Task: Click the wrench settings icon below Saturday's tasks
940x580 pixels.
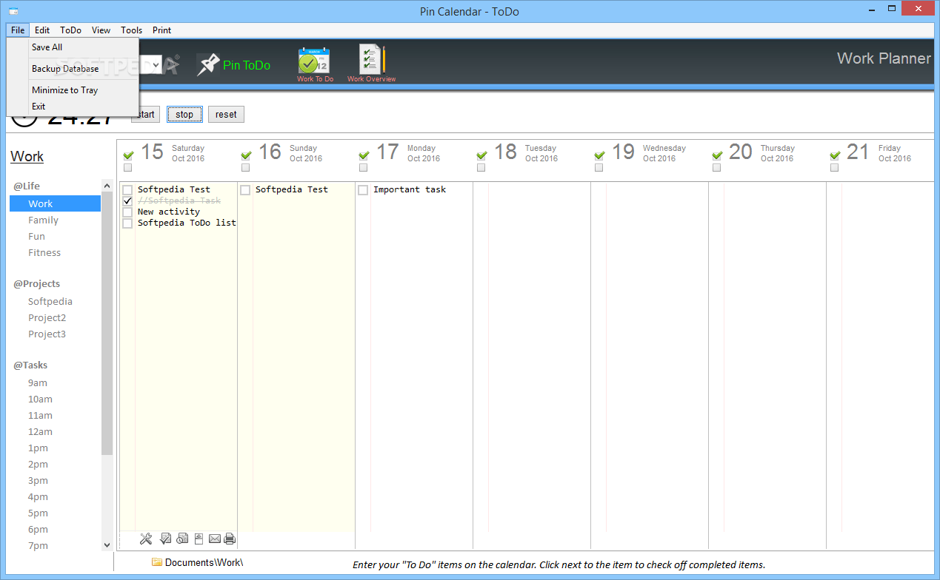Action: click(x=146, y=539)
